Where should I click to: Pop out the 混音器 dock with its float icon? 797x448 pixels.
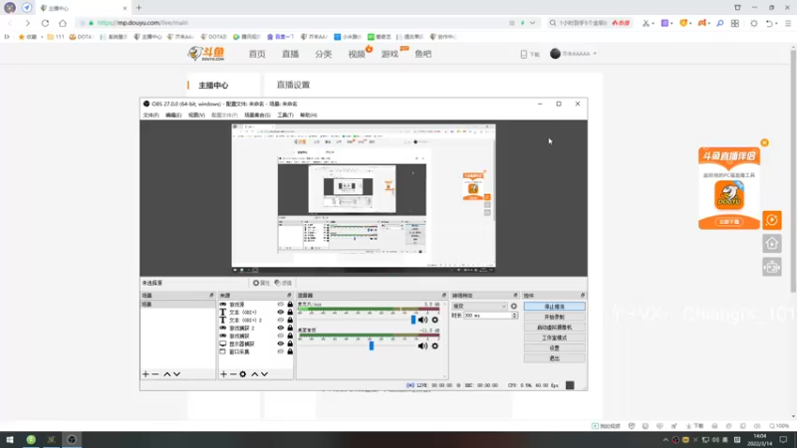[x=443, y=295]
